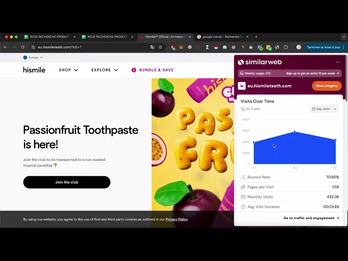Open the Sep 2024 date dropdown

[x=324, y=109]
